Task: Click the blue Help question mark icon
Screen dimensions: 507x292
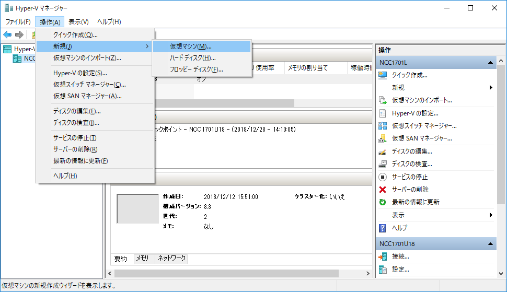Action: tap(383, 228)
